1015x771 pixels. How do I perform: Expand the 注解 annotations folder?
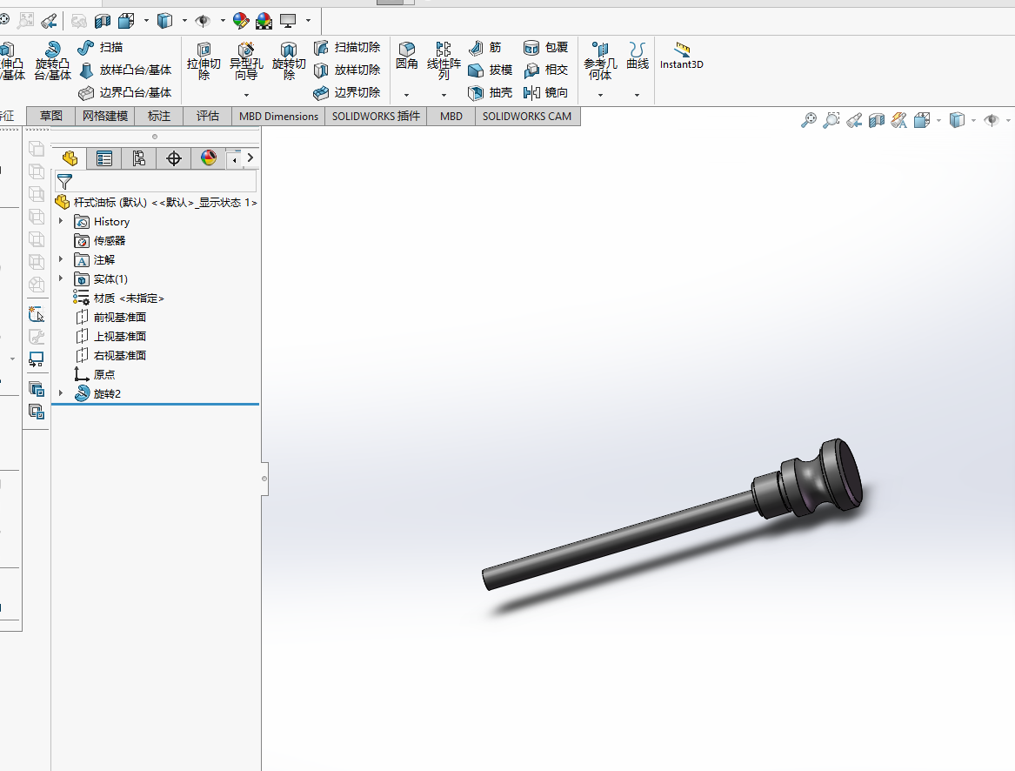61,260
